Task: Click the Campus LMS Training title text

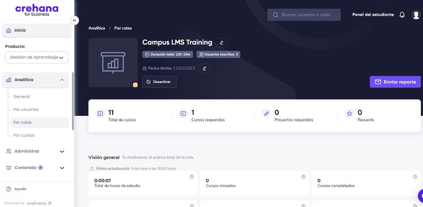Action: click(x=177, y=42)
